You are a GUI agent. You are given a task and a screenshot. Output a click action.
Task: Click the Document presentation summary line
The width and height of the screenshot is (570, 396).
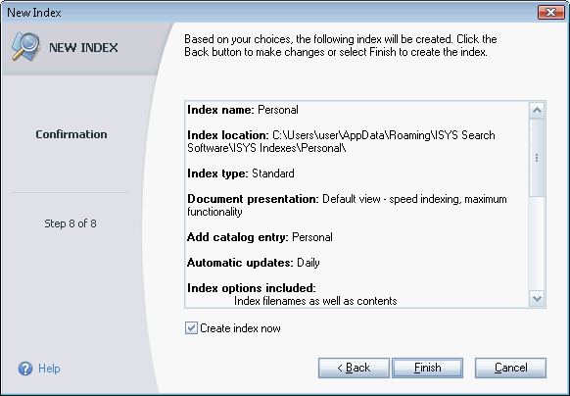click(347, 205)
